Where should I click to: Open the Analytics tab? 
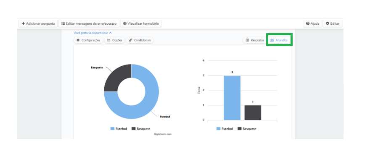click(x=279, y=40)
